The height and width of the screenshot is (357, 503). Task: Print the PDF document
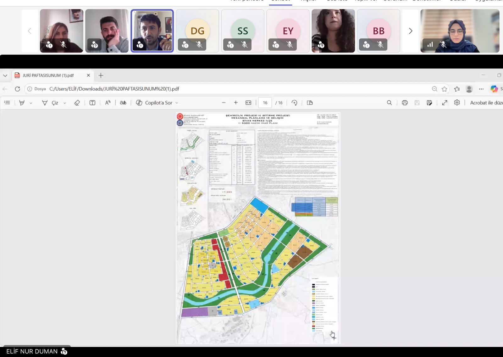pos(405,103)
